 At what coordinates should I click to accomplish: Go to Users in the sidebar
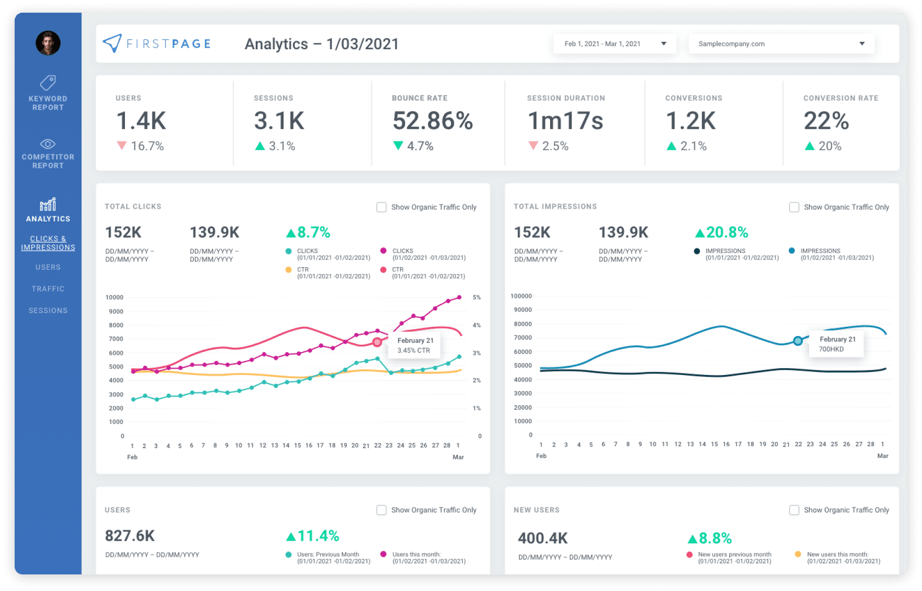48,267
